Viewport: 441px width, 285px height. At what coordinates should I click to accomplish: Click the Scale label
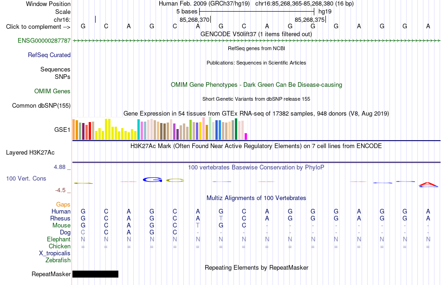point(63,12)
